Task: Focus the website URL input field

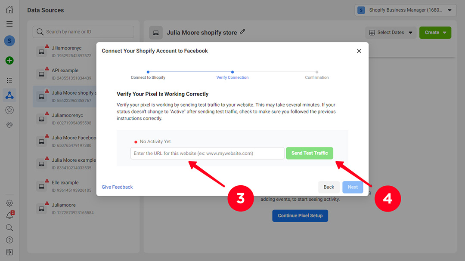Action: click(207, 153)
